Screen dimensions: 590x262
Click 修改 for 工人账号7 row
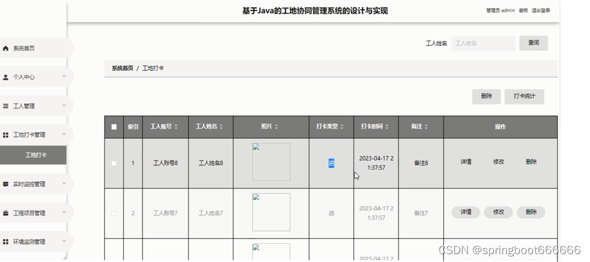[x=499, y=212]
